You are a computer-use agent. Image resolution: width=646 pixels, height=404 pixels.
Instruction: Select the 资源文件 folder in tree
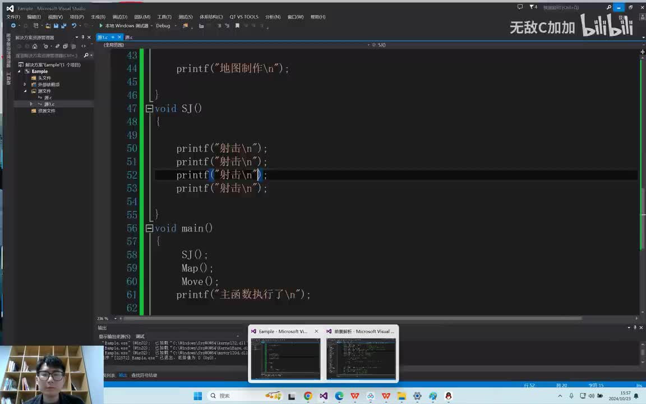46,111
